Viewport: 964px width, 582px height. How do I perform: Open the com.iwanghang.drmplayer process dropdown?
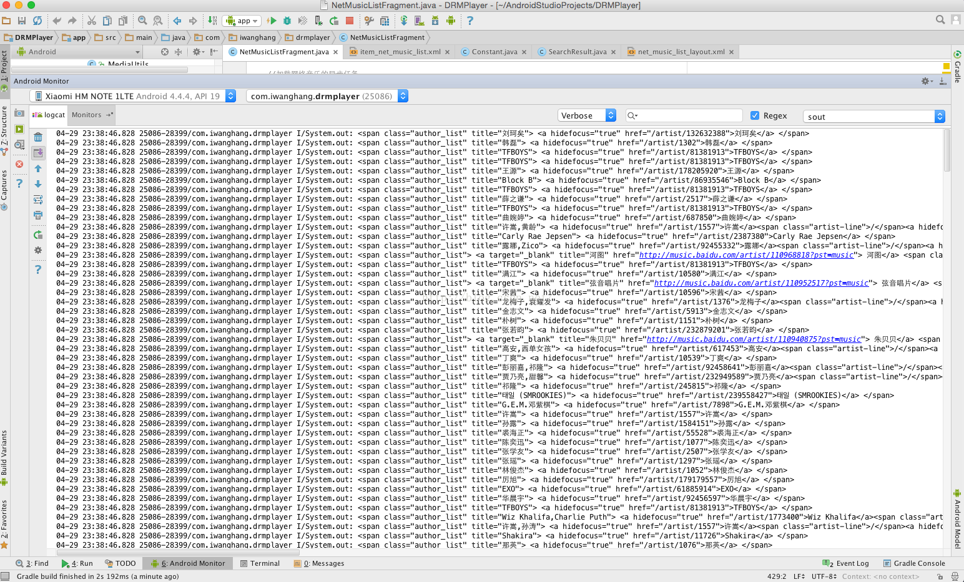coord(327,96)
